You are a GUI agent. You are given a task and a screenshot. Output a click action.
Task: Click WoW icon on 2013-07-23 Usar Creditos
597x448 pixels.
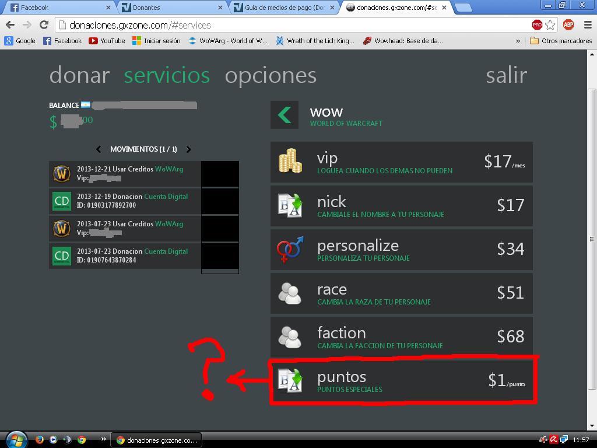tap(62, 229)
